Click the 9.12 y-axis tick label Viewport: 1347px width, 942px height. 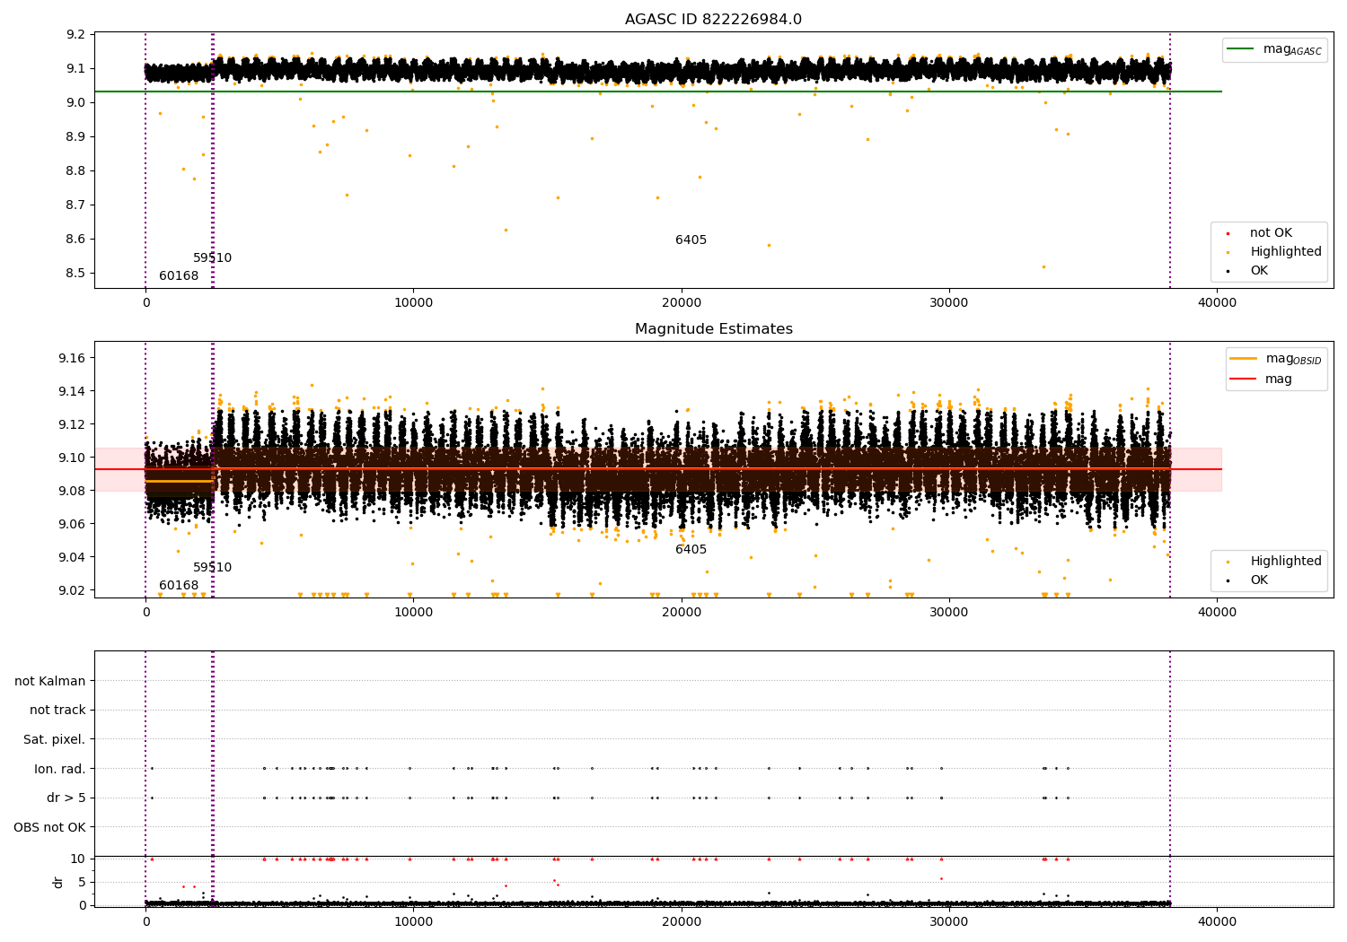(x=73, y=425)
